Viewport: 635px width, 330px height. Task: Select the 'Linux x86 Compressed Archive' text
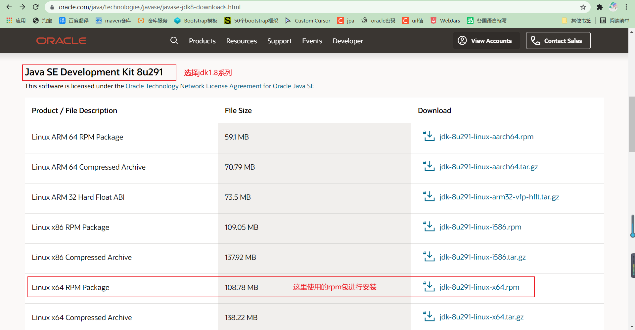click(82, 257)
